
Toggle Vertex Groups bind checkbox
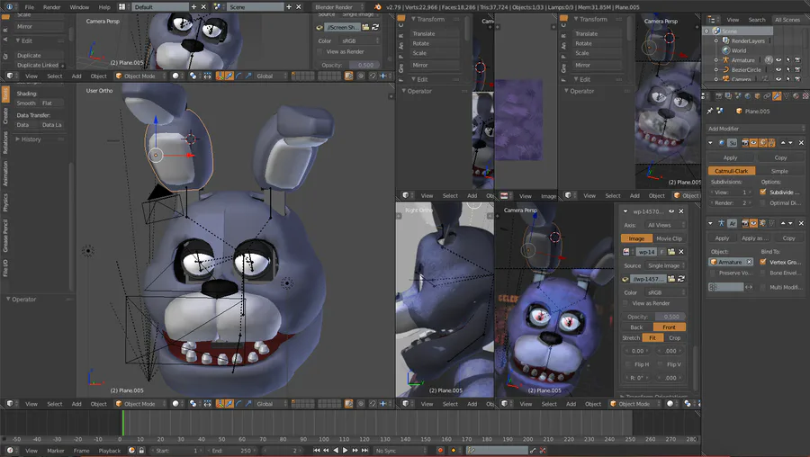(763, 262)
